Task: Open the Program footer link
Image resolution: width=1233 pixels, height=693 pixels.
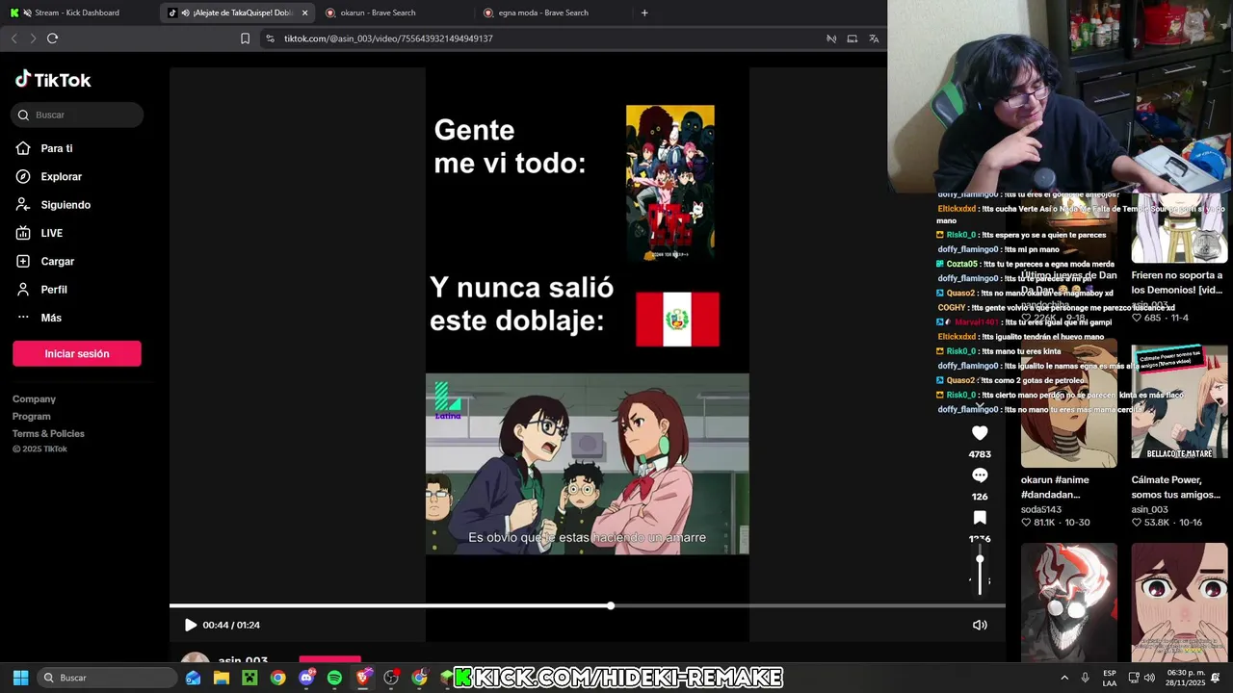Action: tap(32, 416)
